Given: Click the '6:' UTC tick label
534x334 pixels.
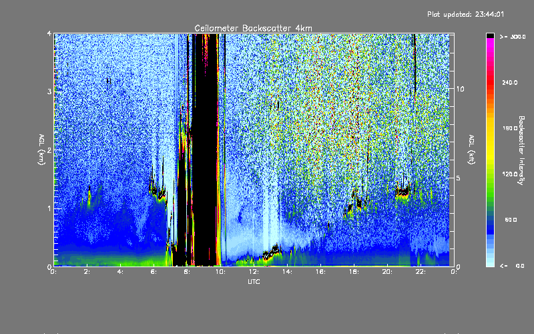Looking at the screenshot, I should [154, 272].
